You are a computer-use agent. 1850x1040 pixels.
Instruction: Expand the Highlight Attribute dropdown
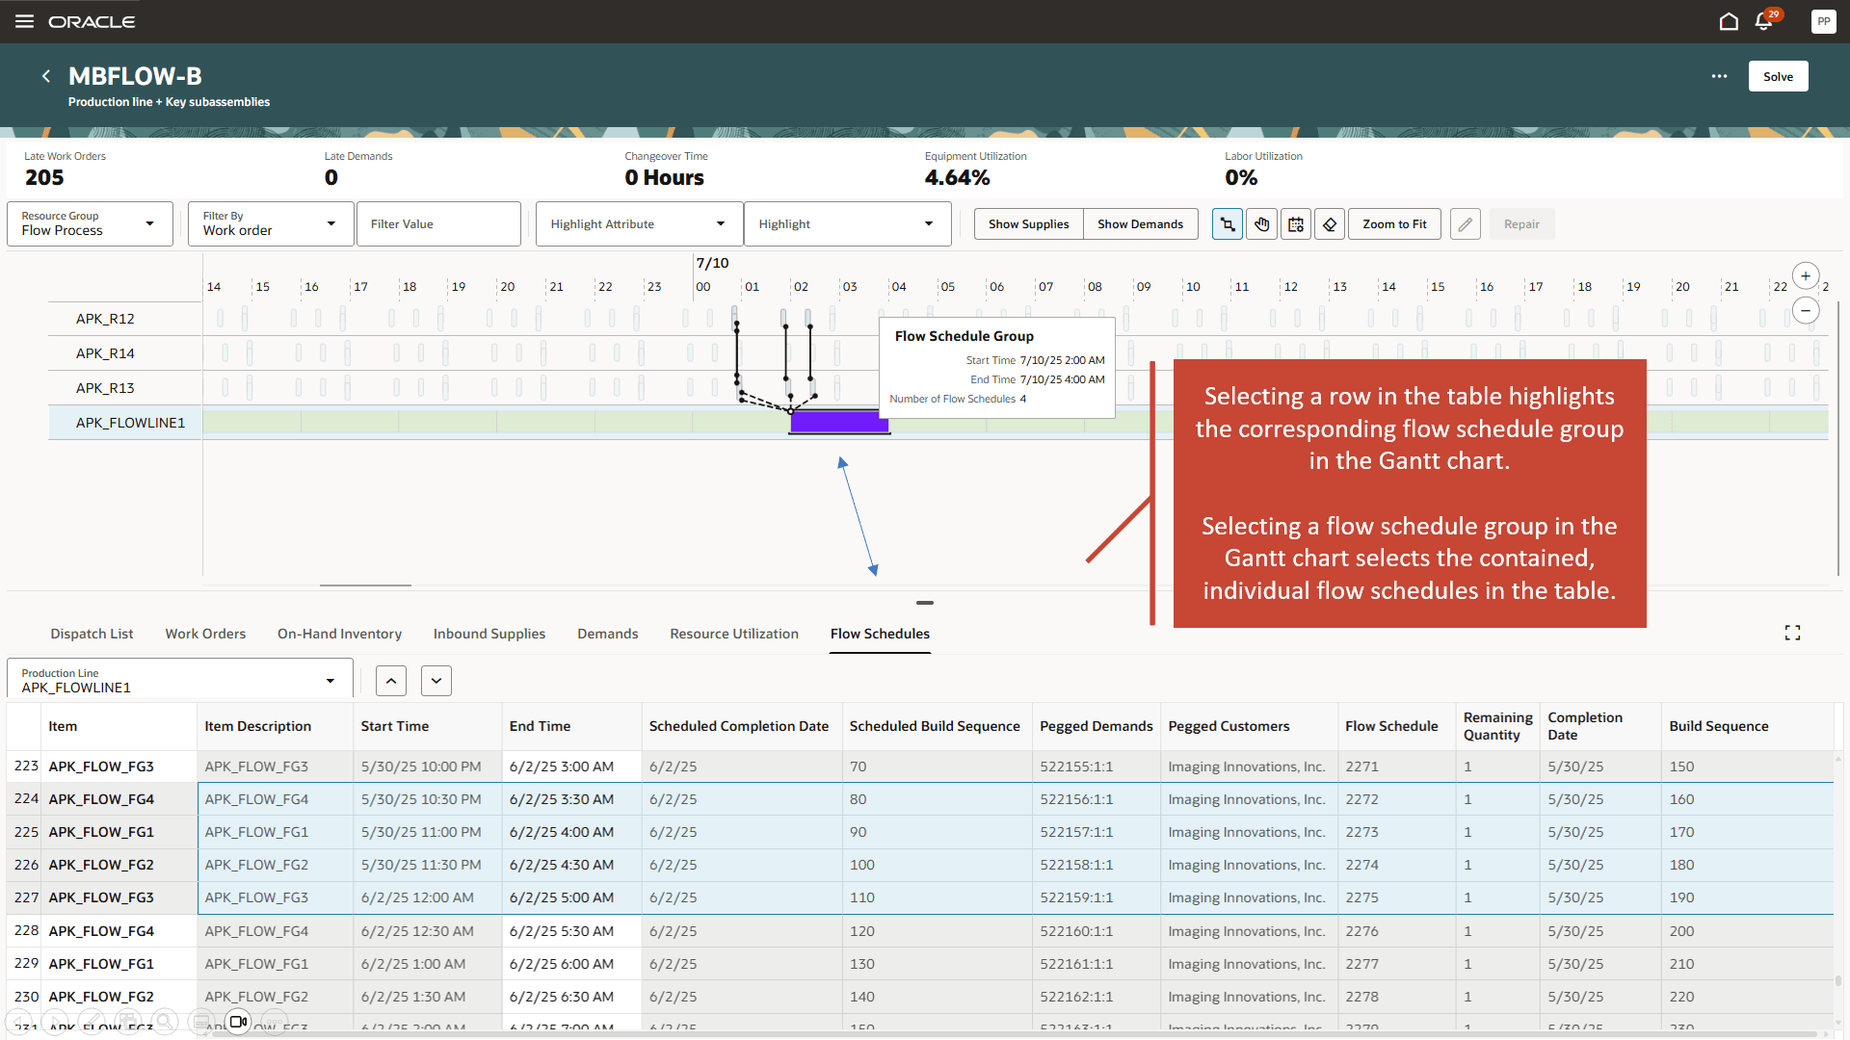point(639,223)
